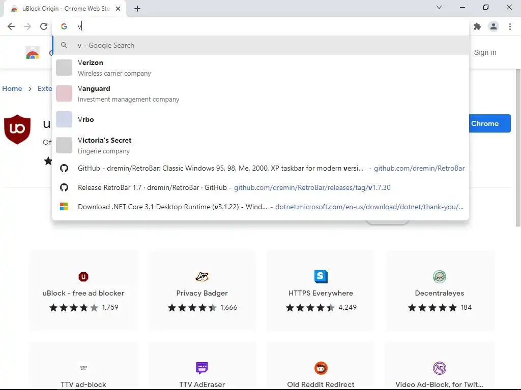This screenshot has height=390, width=521.
Task: Choose the Victoria's Secret suggestion
Action: (x=260, y=145)
